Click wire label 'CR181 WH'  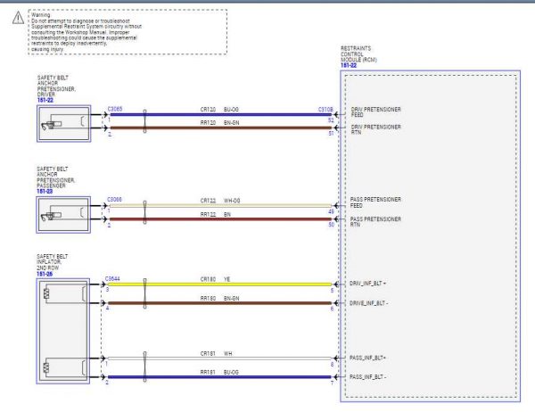[x=216, y=354]
